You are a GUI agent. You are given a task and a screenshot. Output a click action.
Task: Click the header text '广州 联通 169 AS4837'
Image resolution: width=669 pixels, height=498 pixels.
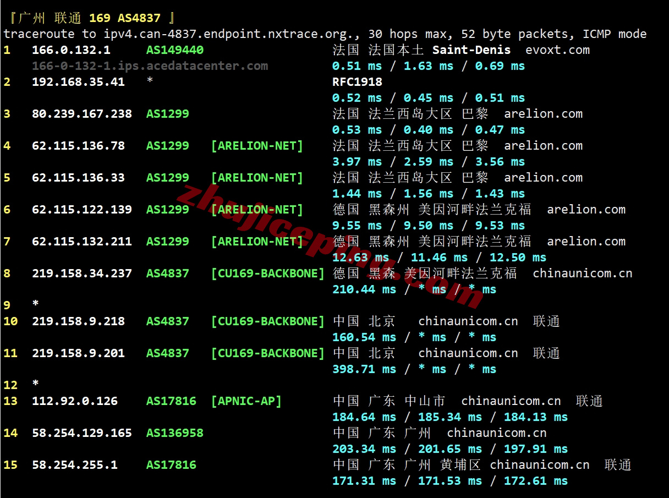tap(89, 18)
